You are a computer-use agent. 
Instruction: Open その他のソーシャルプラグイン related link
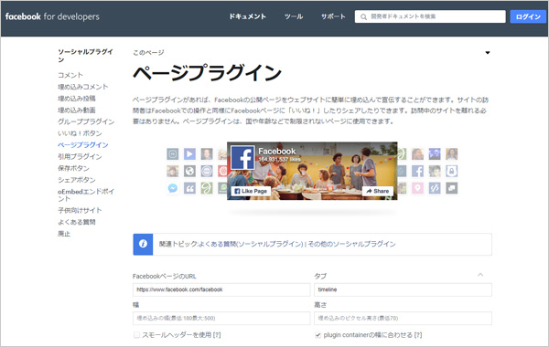pos(352,244)
